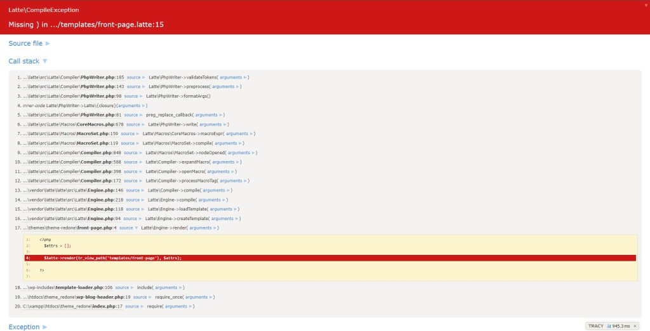Show source for index.php:17
This screenshot has height=331, width=650.
tap(135, 306)
